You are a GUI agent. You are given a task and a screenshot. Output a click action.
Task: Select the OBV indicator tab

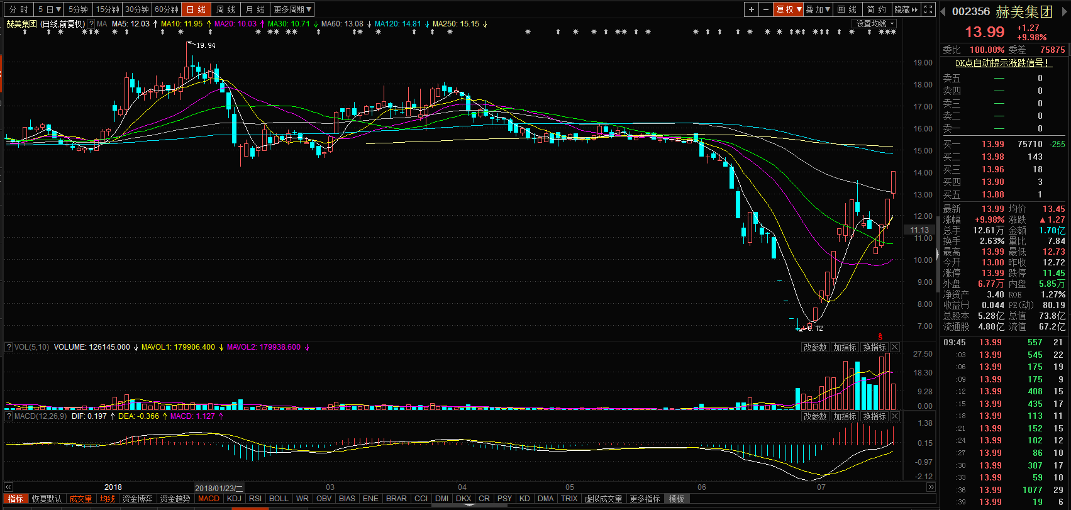click(324, 499)
